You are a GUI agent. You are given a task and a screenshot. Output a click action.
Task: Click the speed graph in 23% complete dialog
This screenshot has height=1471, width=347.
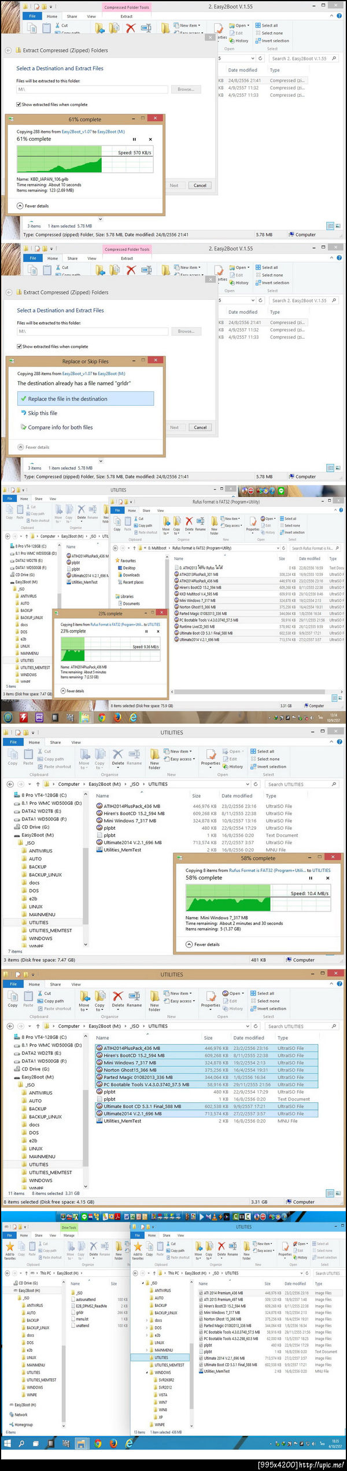point(110,649)
